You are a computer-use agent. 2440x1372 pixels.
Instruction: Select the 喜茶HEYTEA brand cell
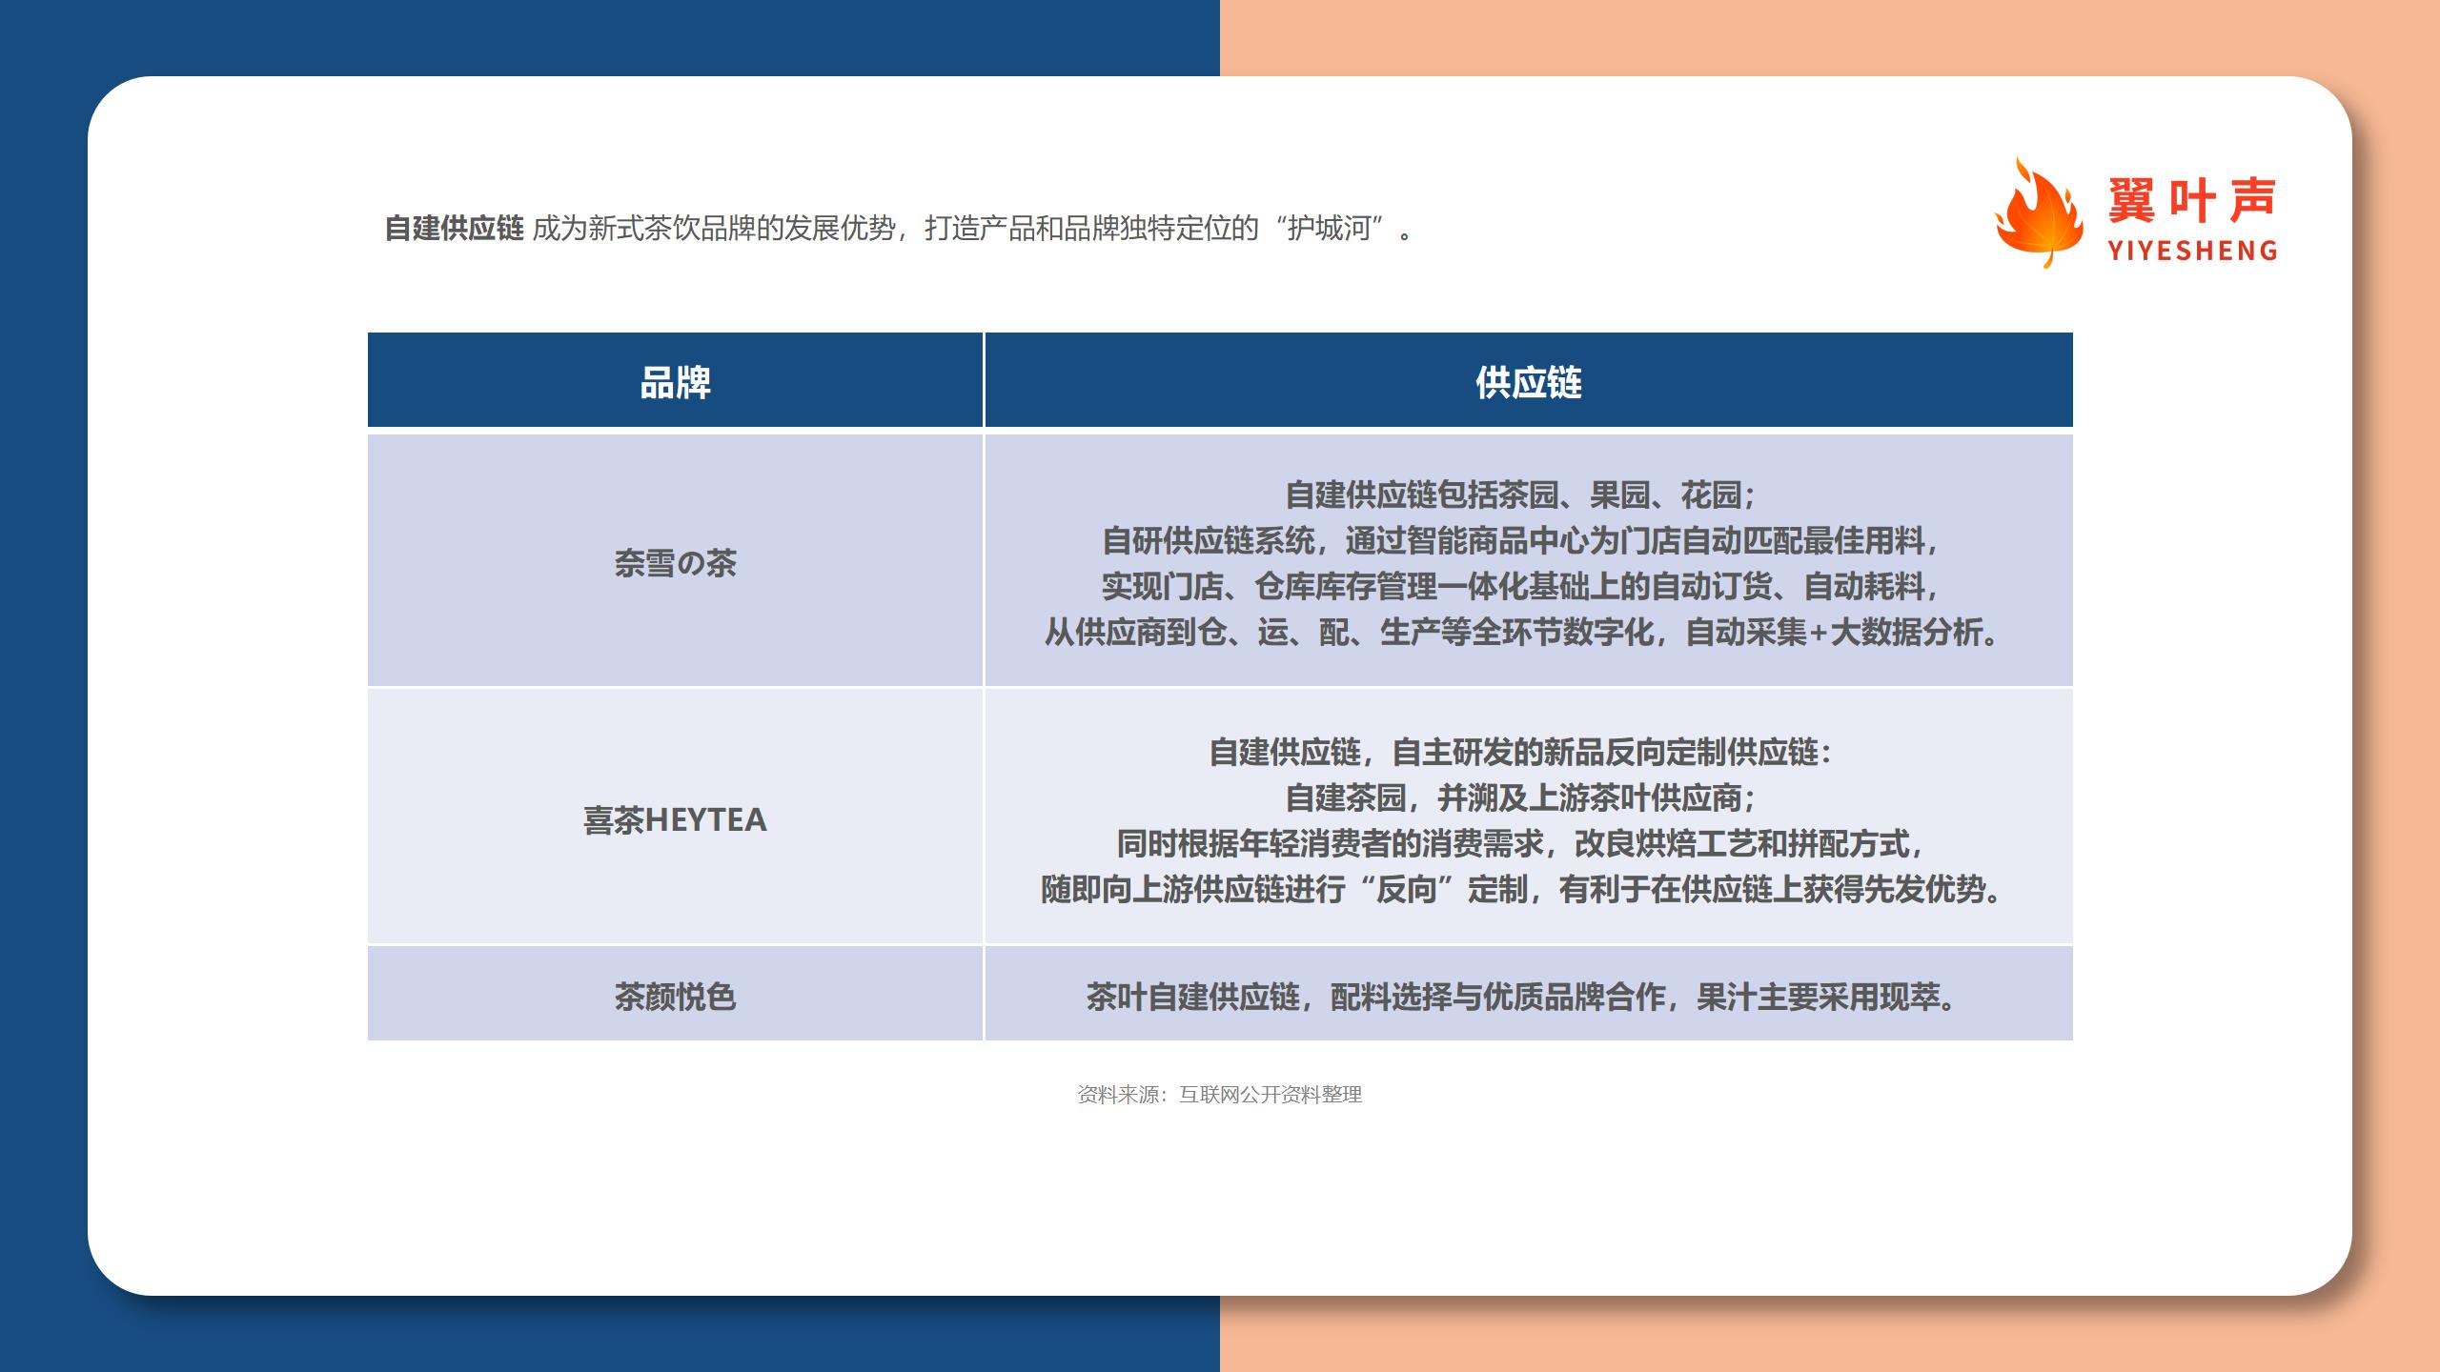[x=675, y=817]
